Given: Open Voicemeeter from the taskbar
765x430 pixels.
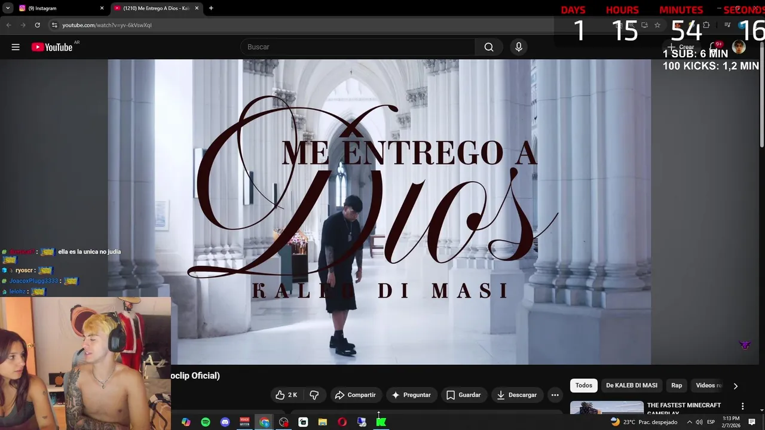Looking at the screenshot, I should pos(244,422).
